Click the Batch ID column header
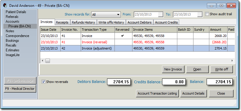This screenshot has height=111, width=241. tap(185, 30)
